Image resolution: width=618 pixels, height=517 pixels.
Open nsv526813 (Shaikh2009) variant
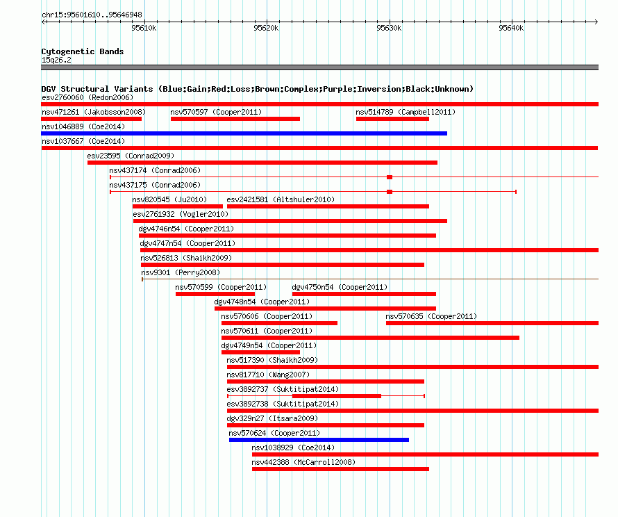click(x=186, y=258)
